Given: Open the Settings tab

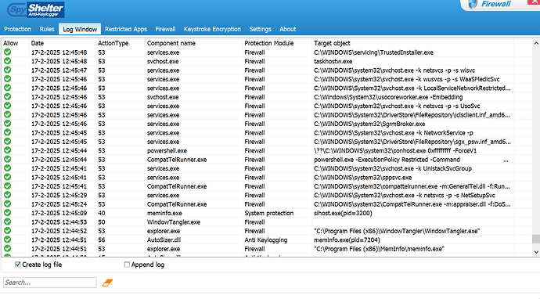Looking at the screenshot, I should click(x=260, y=29).
